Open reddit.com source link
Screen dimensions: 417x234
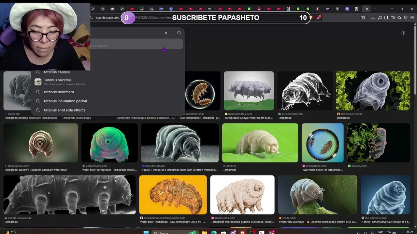(289, 218)
